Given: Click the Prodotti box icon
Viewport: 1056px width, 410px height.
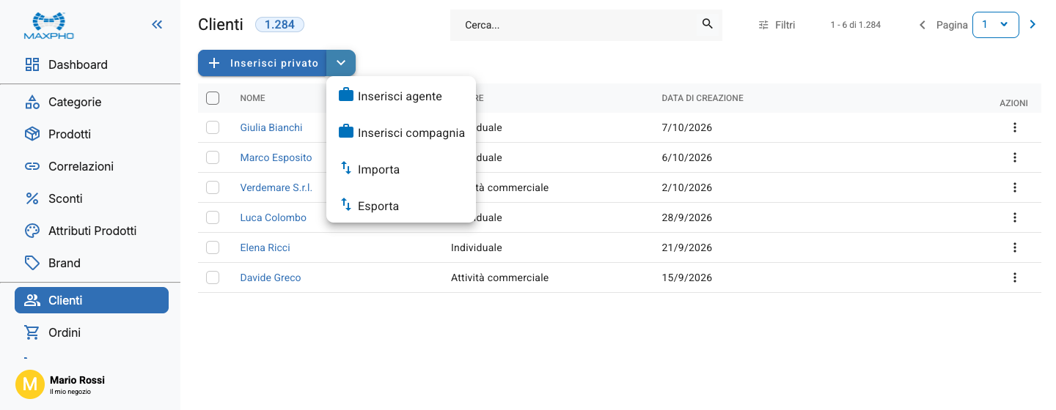Looking at the screenshot, I should click(x=32, y=134).
